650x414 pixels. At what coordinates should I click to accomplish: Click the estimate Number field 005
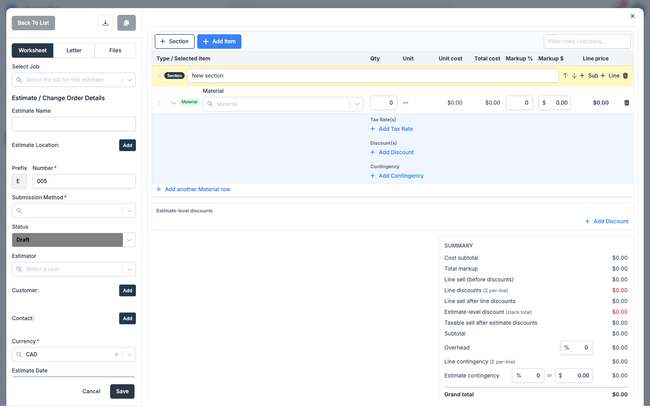84,181
